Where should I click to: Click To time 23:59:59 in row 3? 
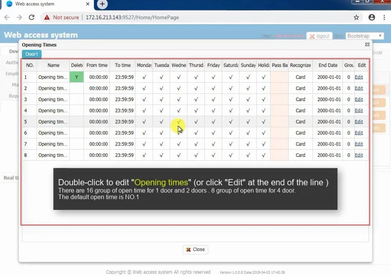click(124, 100)
